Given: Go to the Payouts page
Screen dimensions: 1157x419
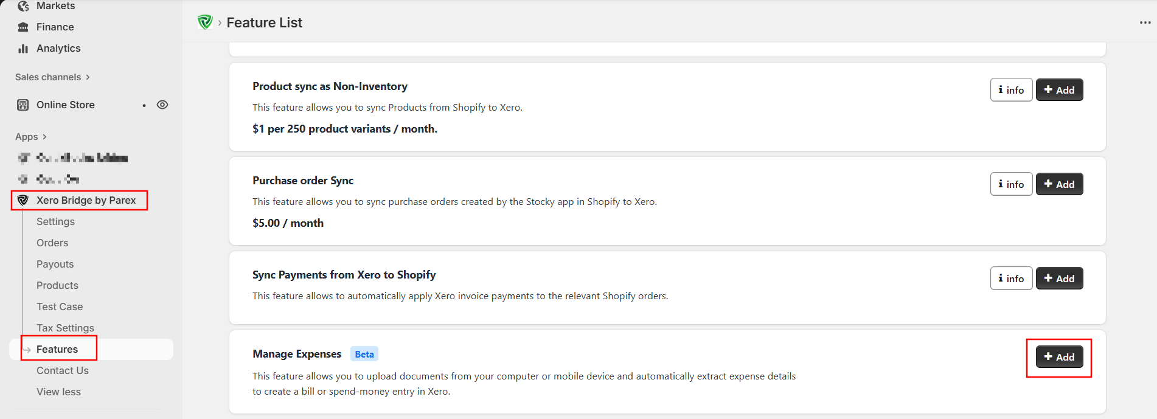Looking at the screenshot, I should tap(55, 264).
